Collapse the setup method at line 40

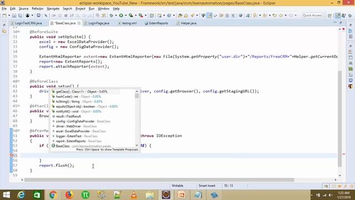click(19, 81)
